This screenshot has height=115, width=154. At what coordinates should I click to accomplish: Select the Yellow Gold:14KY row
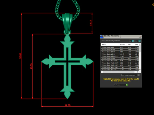120,52
